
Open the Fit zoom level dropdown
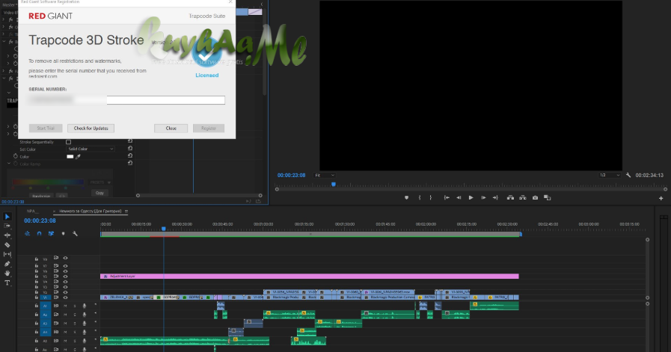(x=325, y=176)
